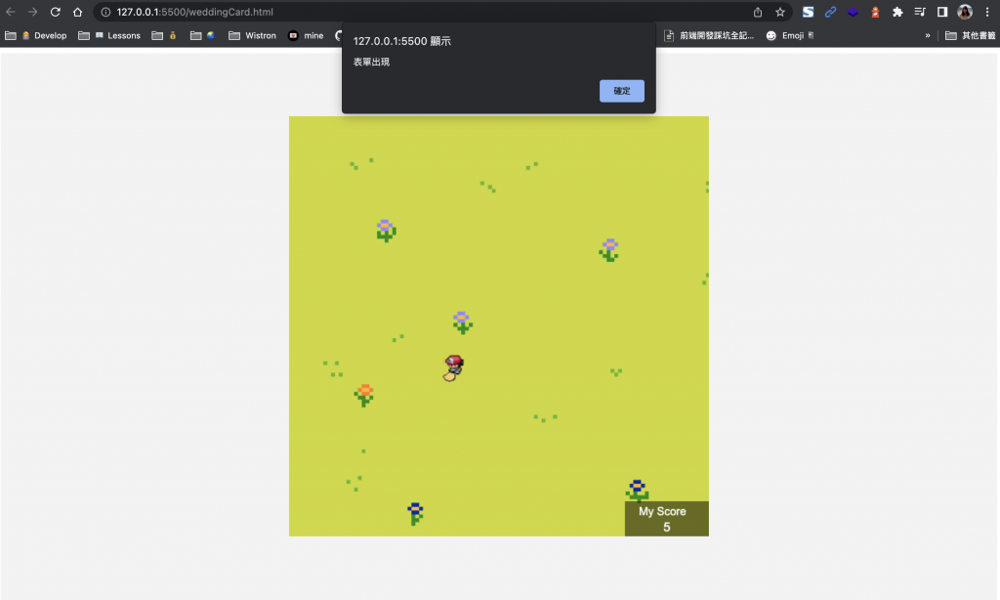Image resolution: width=1000 pixels, height=600 pixels.
Task: View site information icon in address bar
Action: pos(105,12)
